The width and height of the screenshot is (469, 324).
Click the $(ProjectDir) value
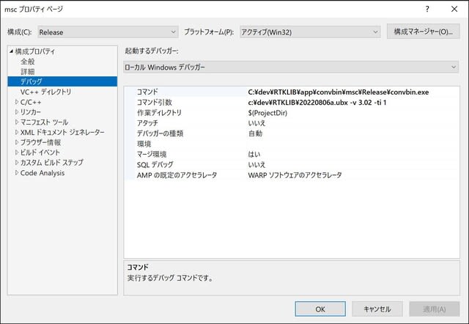point(267,113)
